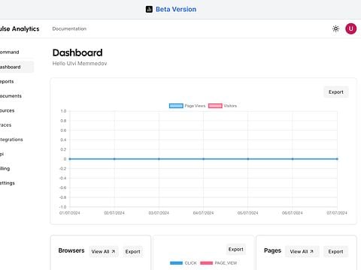The image size is (361, 270).
Task: Export the Browsers card data
Action: point(132,251)
